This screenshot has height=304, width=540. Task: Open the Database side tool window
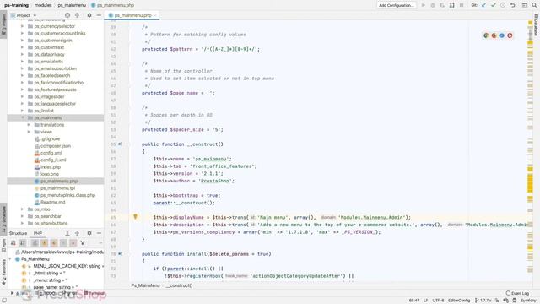tap(537, 24)
